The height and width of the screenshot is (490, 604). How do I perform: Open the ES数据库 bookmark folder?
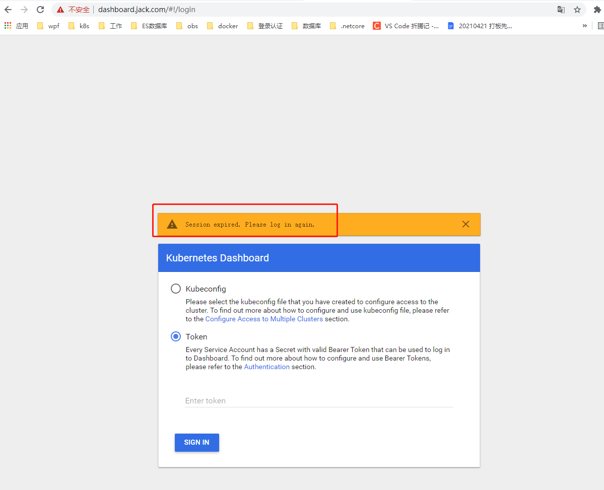point(149,26)
